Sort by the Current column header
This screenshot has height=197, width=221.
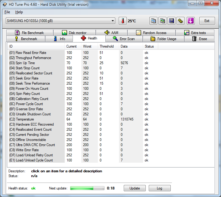pos(73,46)
